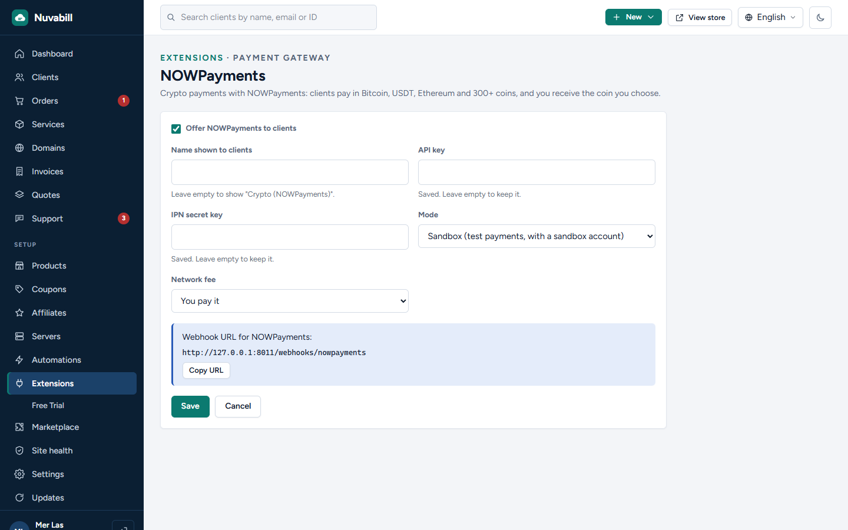Viewport: 848px width, 530px height.
Task: Open the Updates menu item
Action: point(72,498)
